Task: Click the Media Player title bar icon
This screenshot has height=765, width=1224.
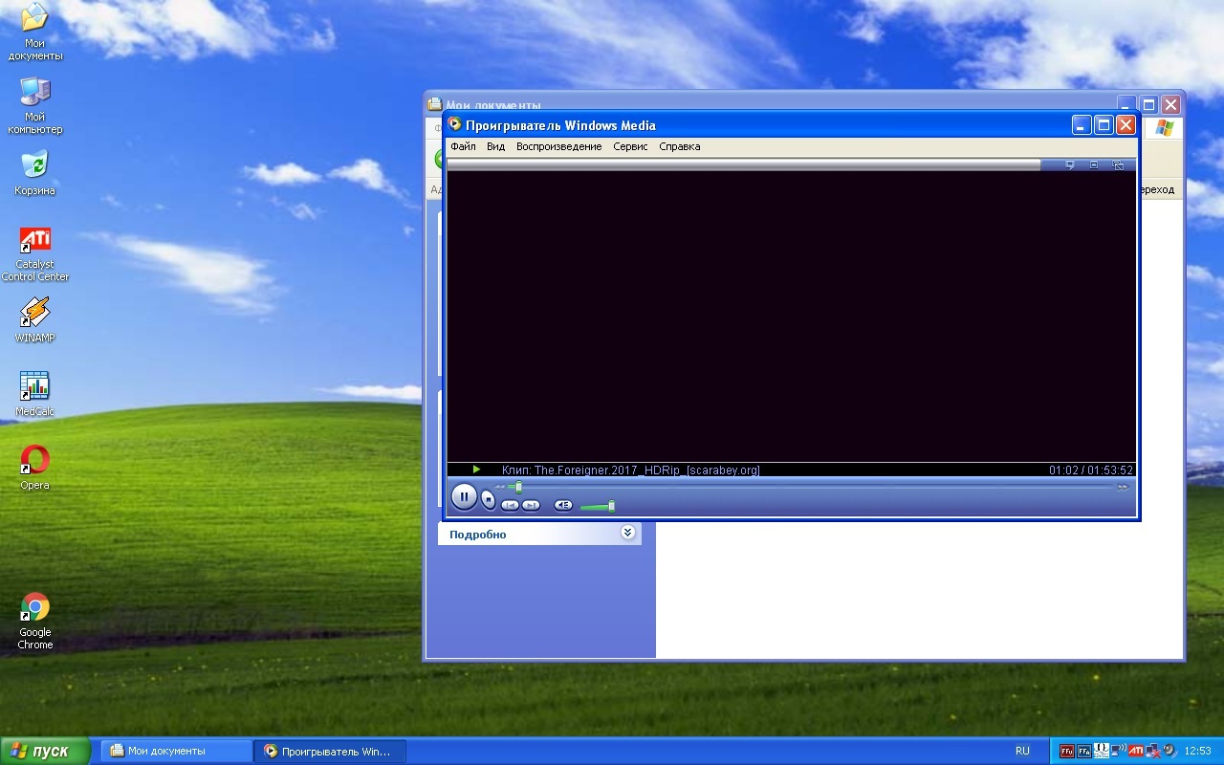Action: pos(455,124)
